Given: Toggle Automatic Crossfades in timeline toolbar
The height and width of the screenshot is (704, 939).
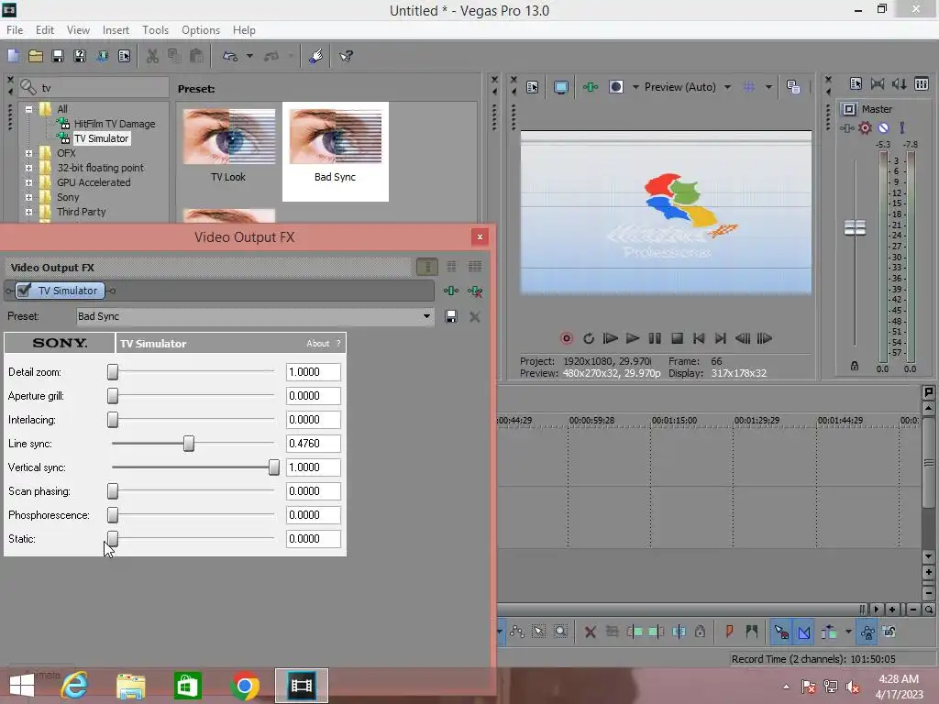Looking at the screenshot, I should [803, 632].
